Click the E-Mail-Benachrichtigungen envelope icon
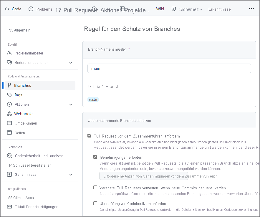Viewport: 260px width, 217px height. [x=9, y=207]
